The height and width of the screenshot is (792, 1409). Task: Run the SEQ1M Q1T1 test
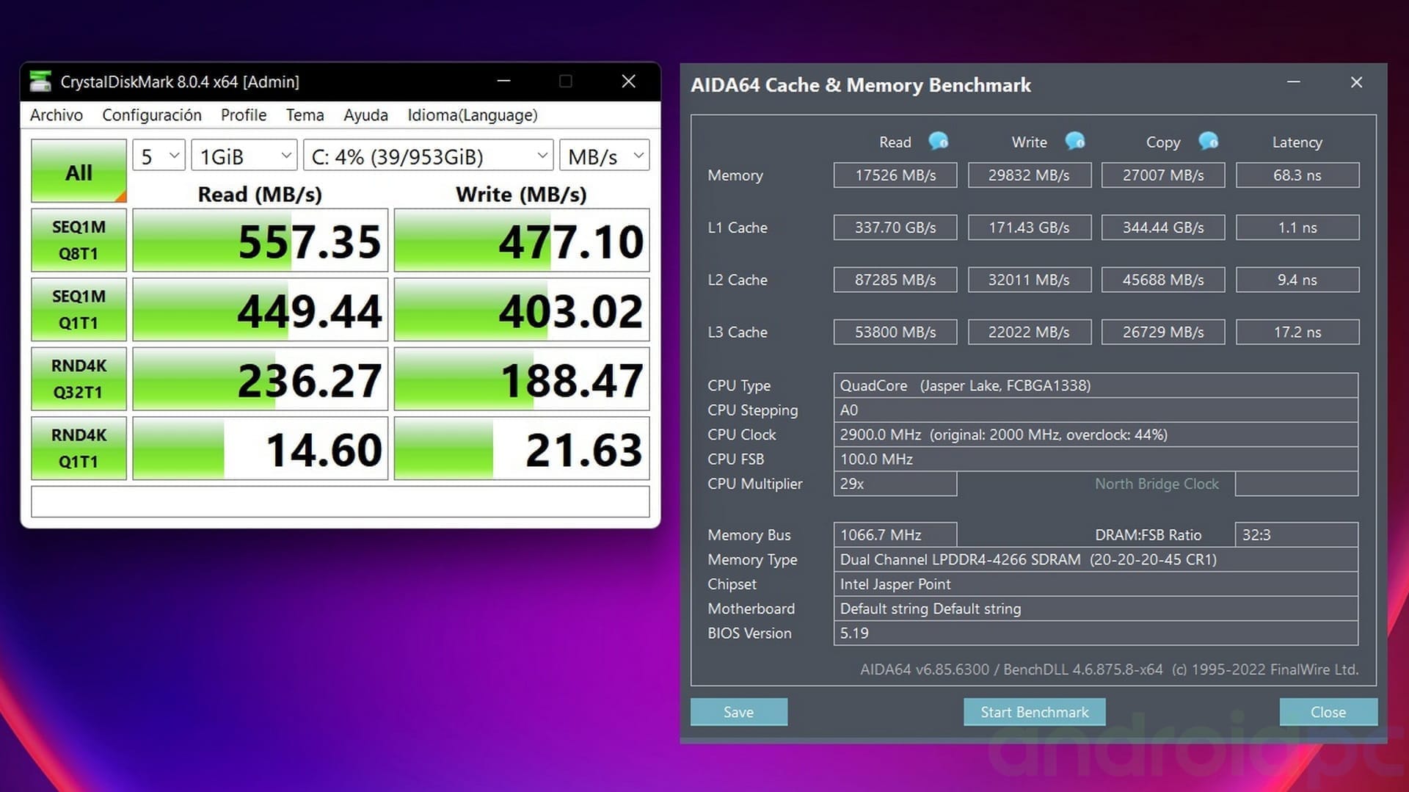click(x=79, y=309)
